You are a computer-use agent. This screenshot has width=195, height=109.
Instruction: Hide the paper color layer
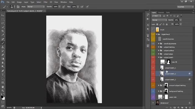click(153, 97)
